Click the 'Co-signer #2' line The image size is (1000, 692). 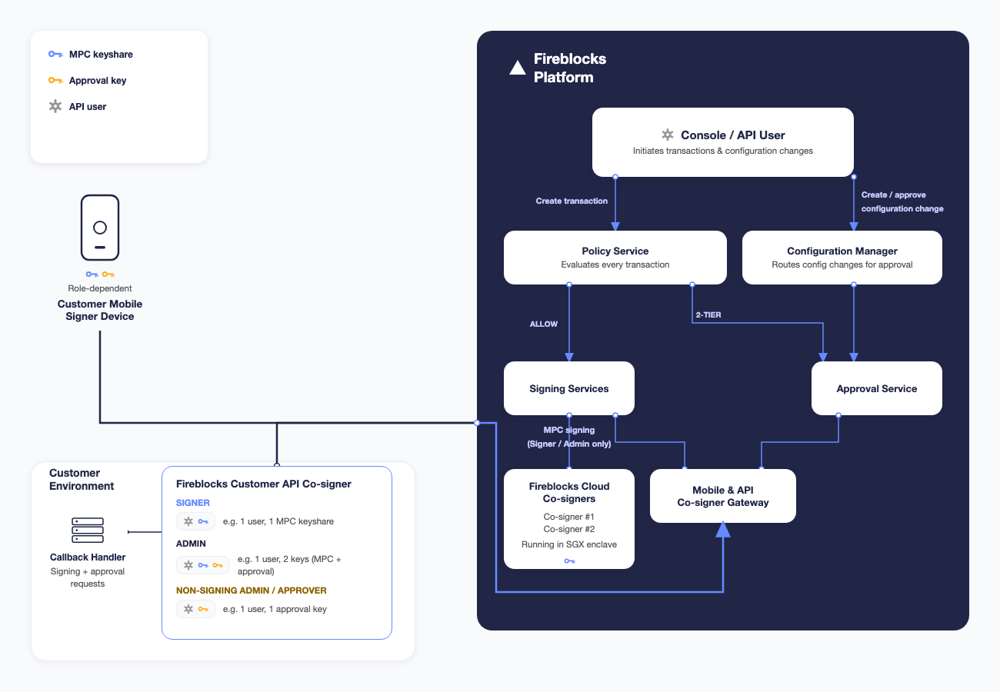(569, 529)
